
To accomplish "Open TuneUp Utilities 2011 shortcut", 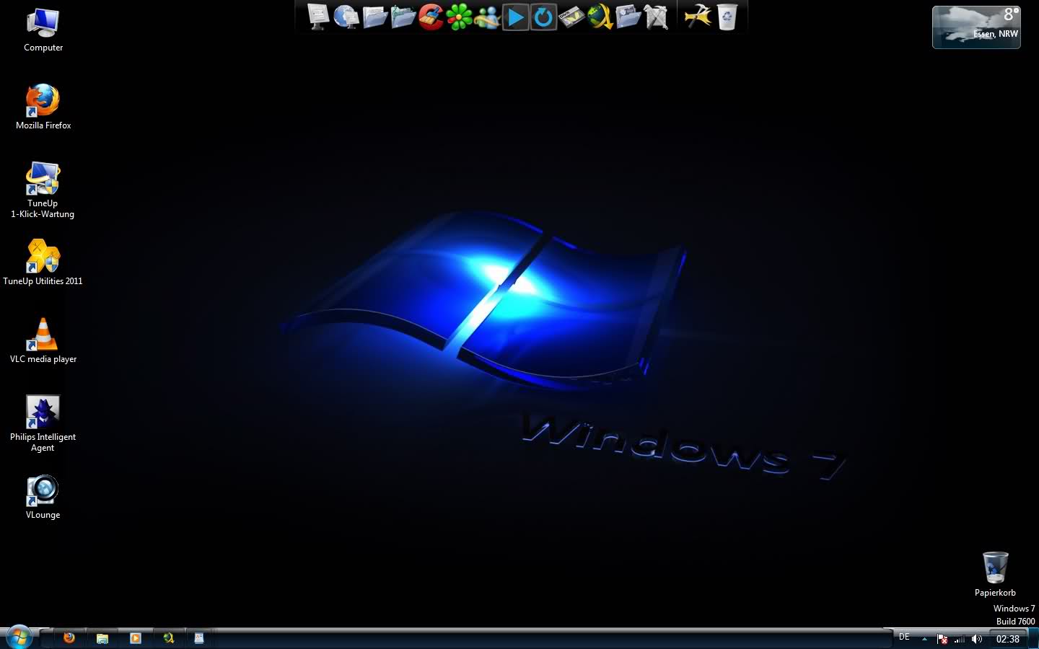I will pyautogui.click(x=43, y=257).
